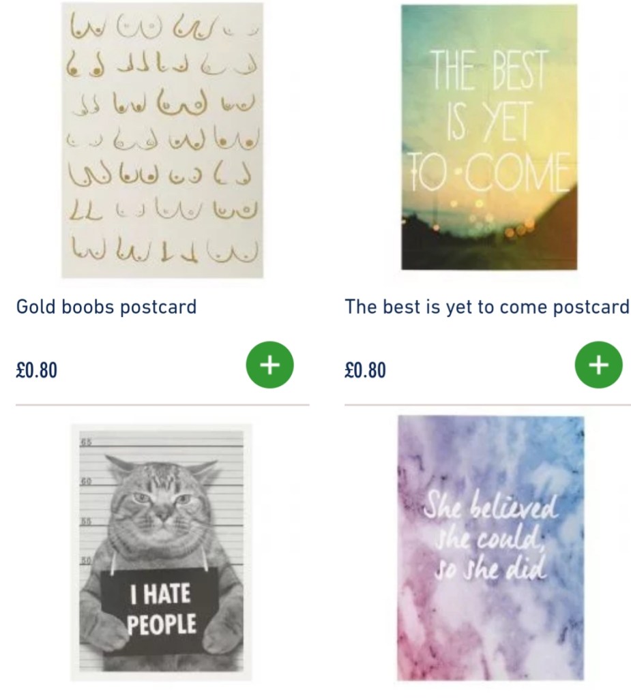Click £0.80 price under The best is yet to come
This screenshot has width=631, height=698.
pyautogui.click(x=365, y=370)
